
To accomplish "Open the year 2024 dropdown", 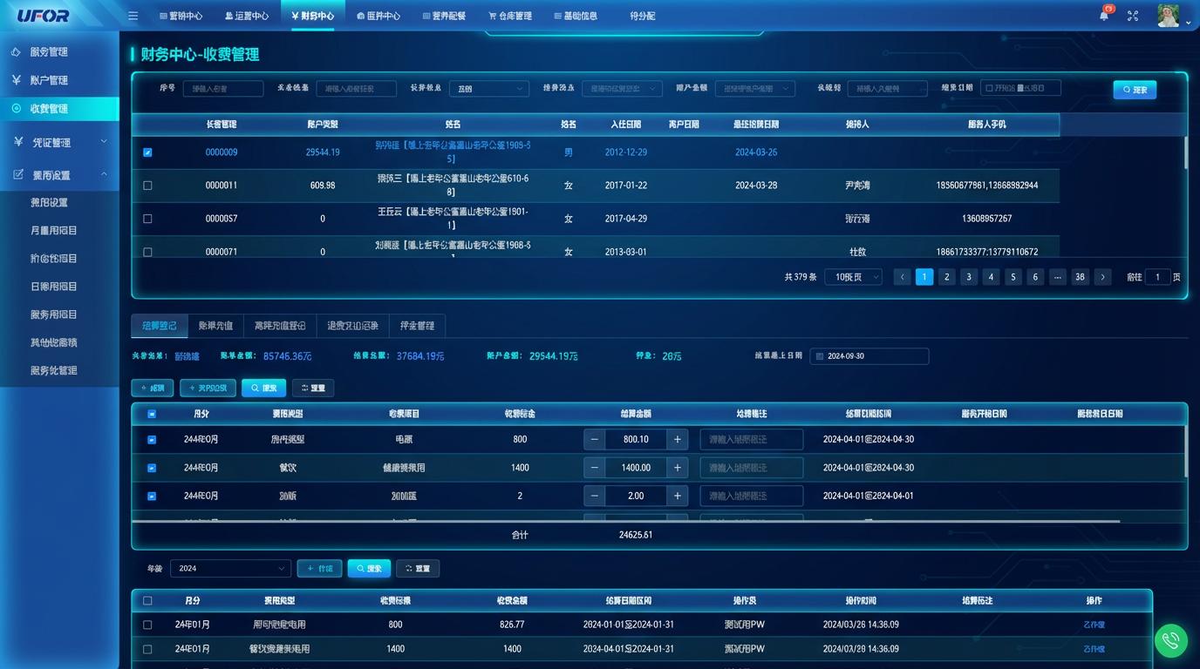I will (x=230, y=569).
